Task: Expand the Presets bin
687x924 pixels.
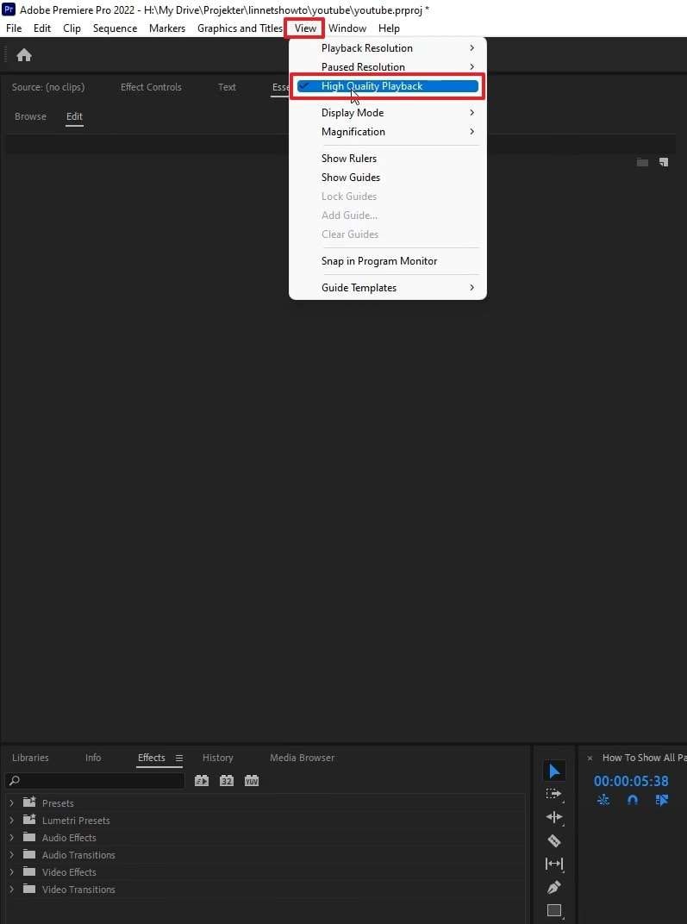Action: [12, 802]
